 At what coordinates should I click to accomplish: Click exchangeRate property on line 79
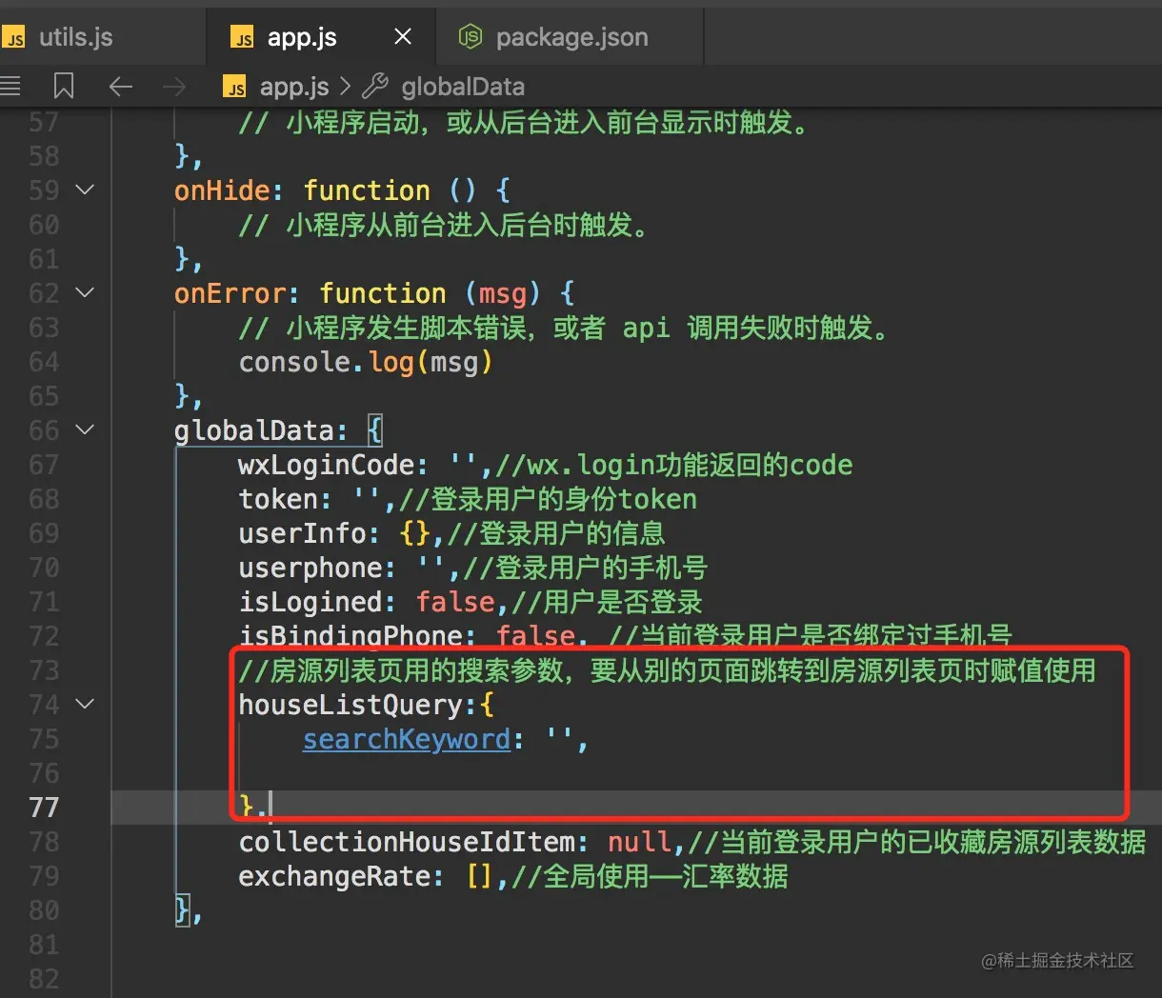pos(334,876)
